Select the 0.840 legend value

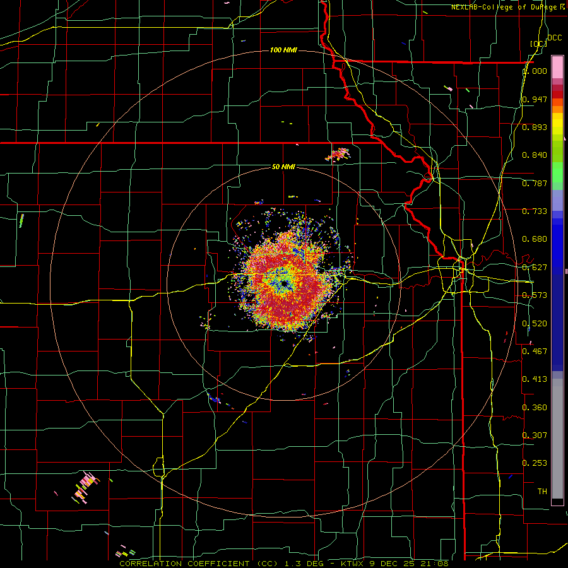(x=535, y=155)
